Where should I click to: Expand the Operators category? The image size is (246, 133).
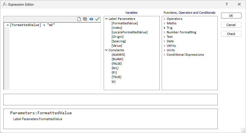pos(164,19)
